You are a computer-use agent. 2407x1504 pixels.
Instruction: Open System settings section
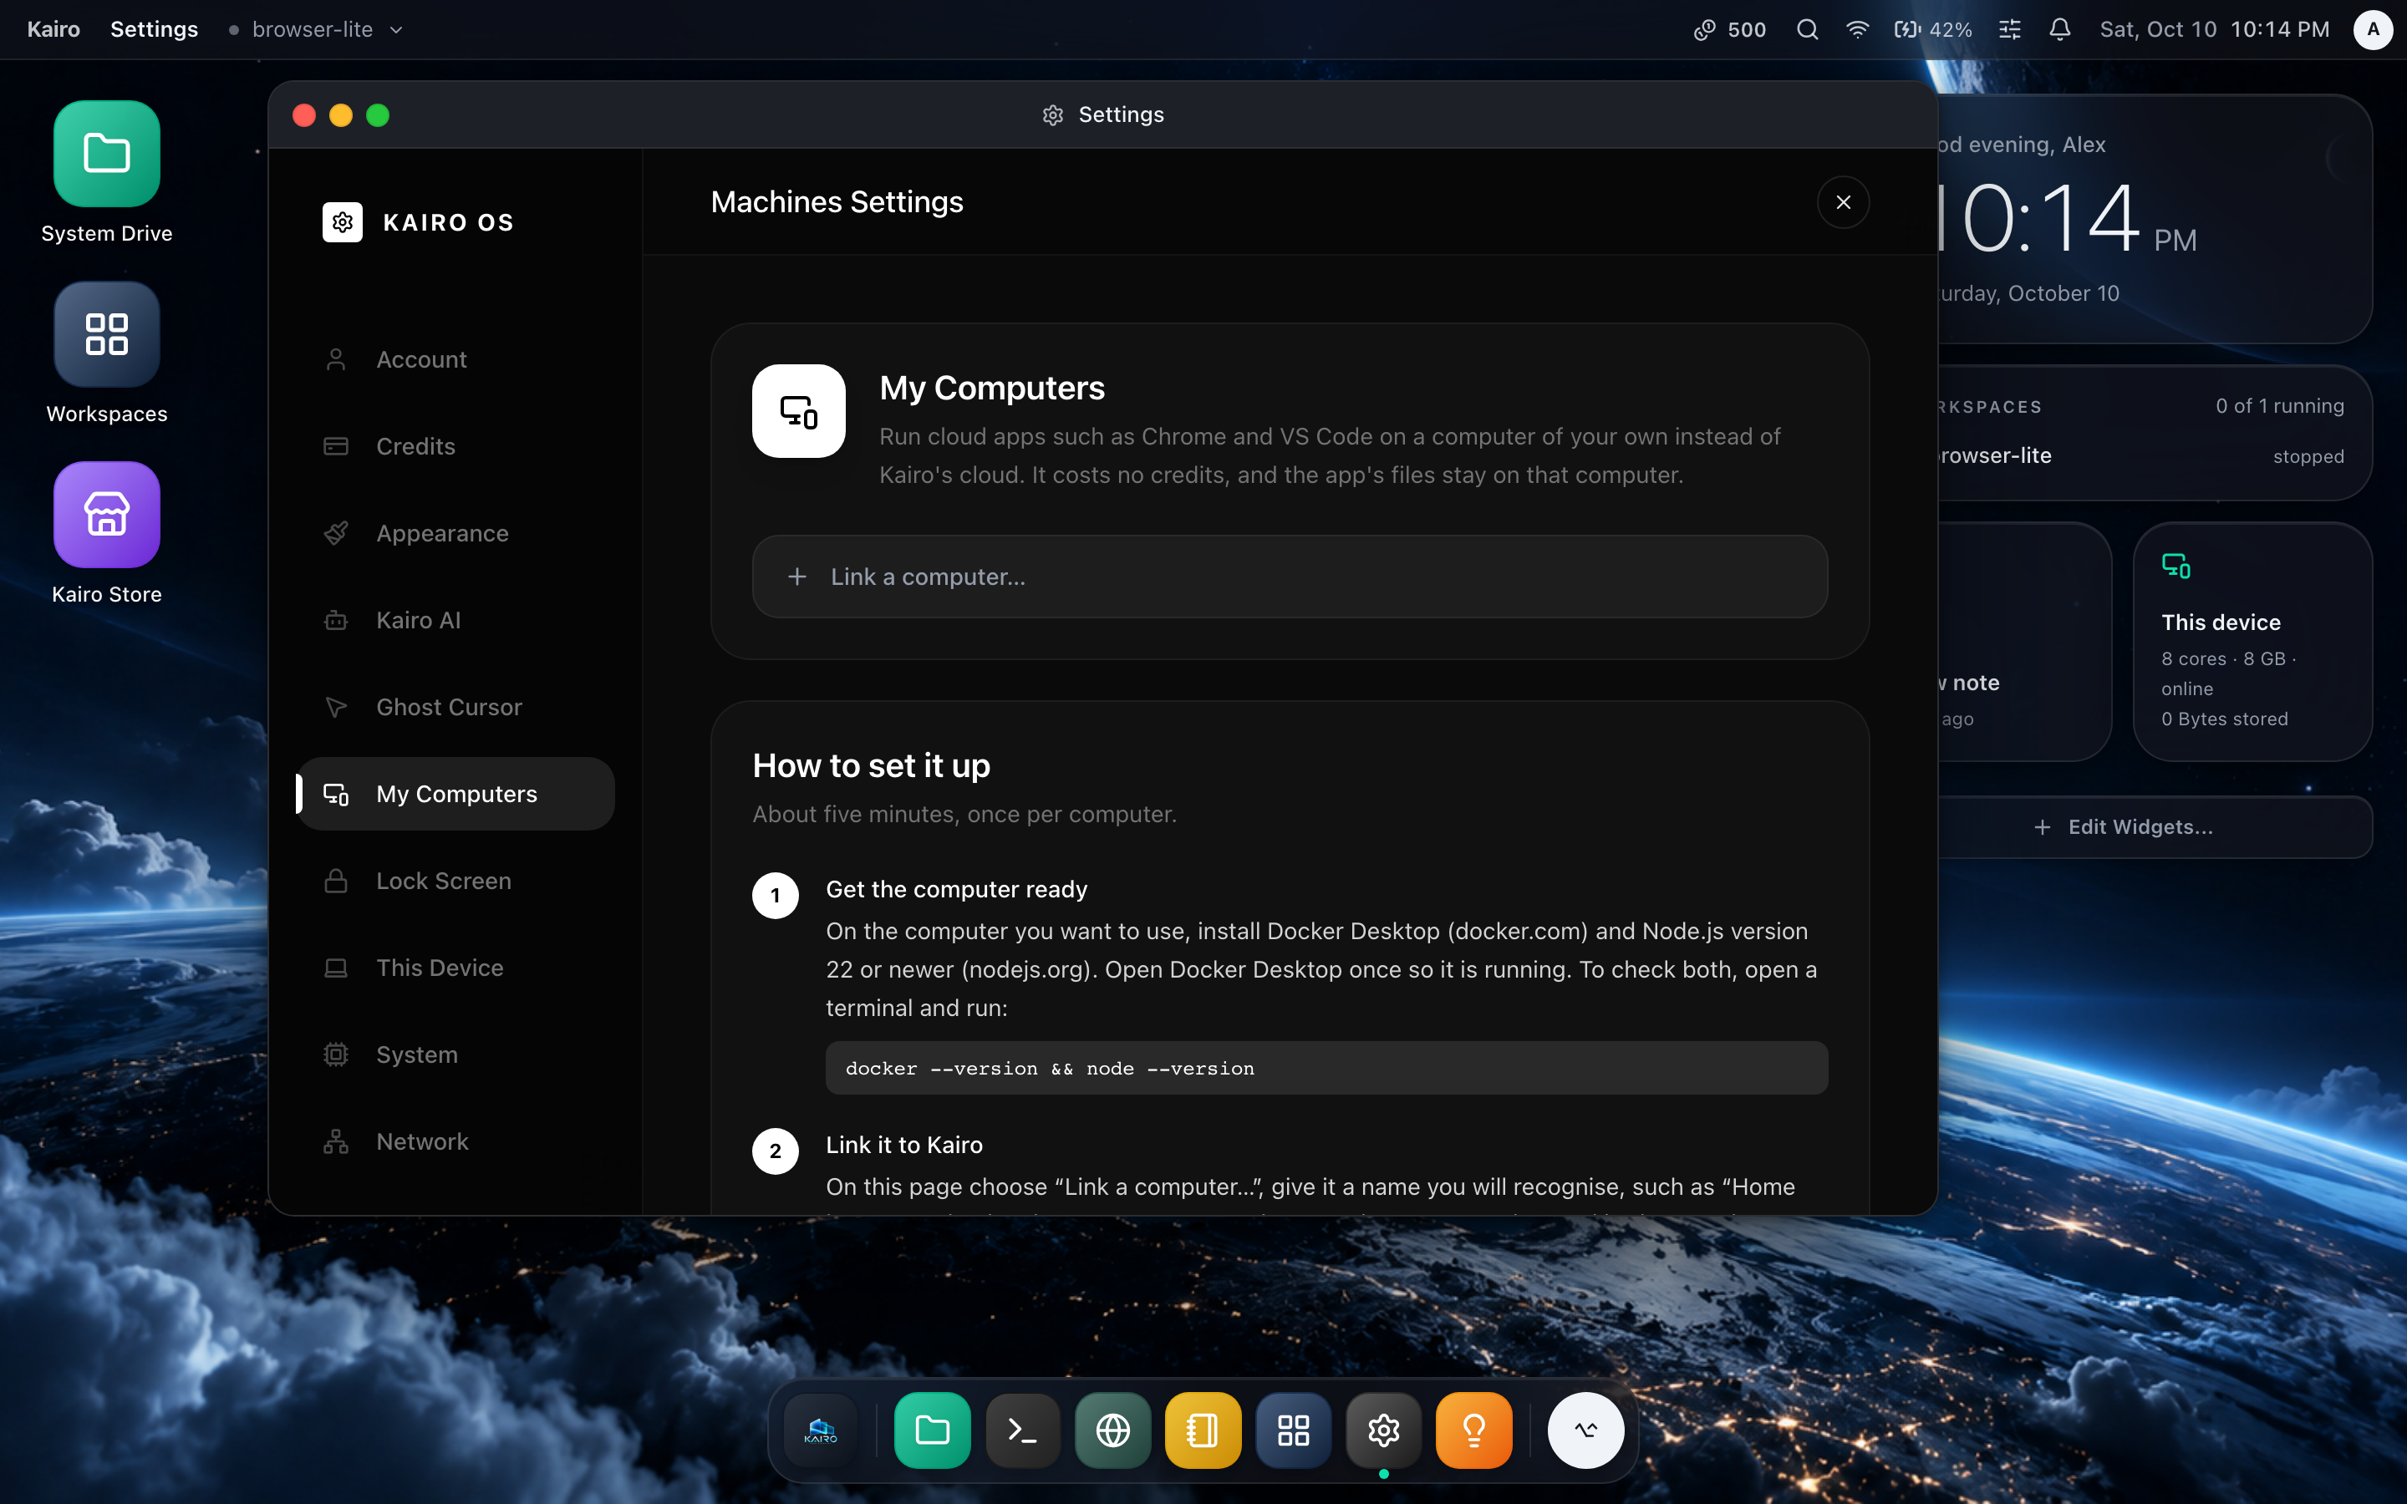point(455,1054)
